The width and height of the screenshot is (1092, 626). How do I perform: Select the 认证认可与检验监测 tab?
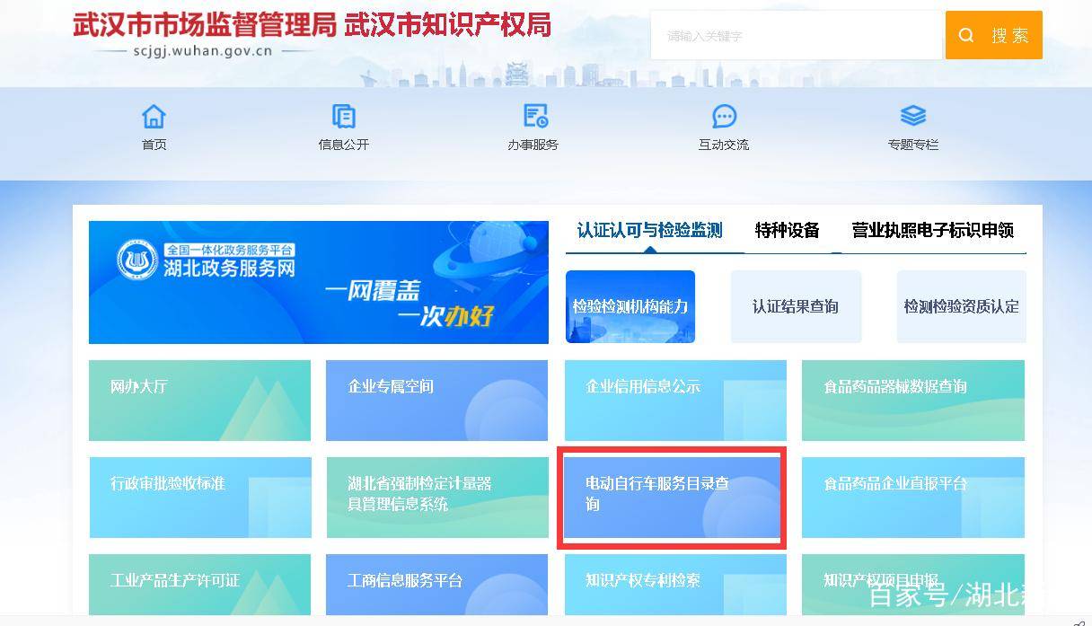pos(649,230)
